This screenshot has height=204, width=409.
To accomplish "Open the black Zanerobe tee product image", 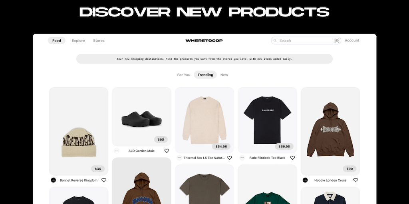I will pos(267,120).
